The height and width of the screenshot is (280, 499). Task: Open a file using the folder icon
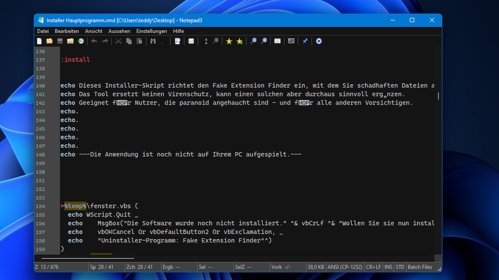49,41
